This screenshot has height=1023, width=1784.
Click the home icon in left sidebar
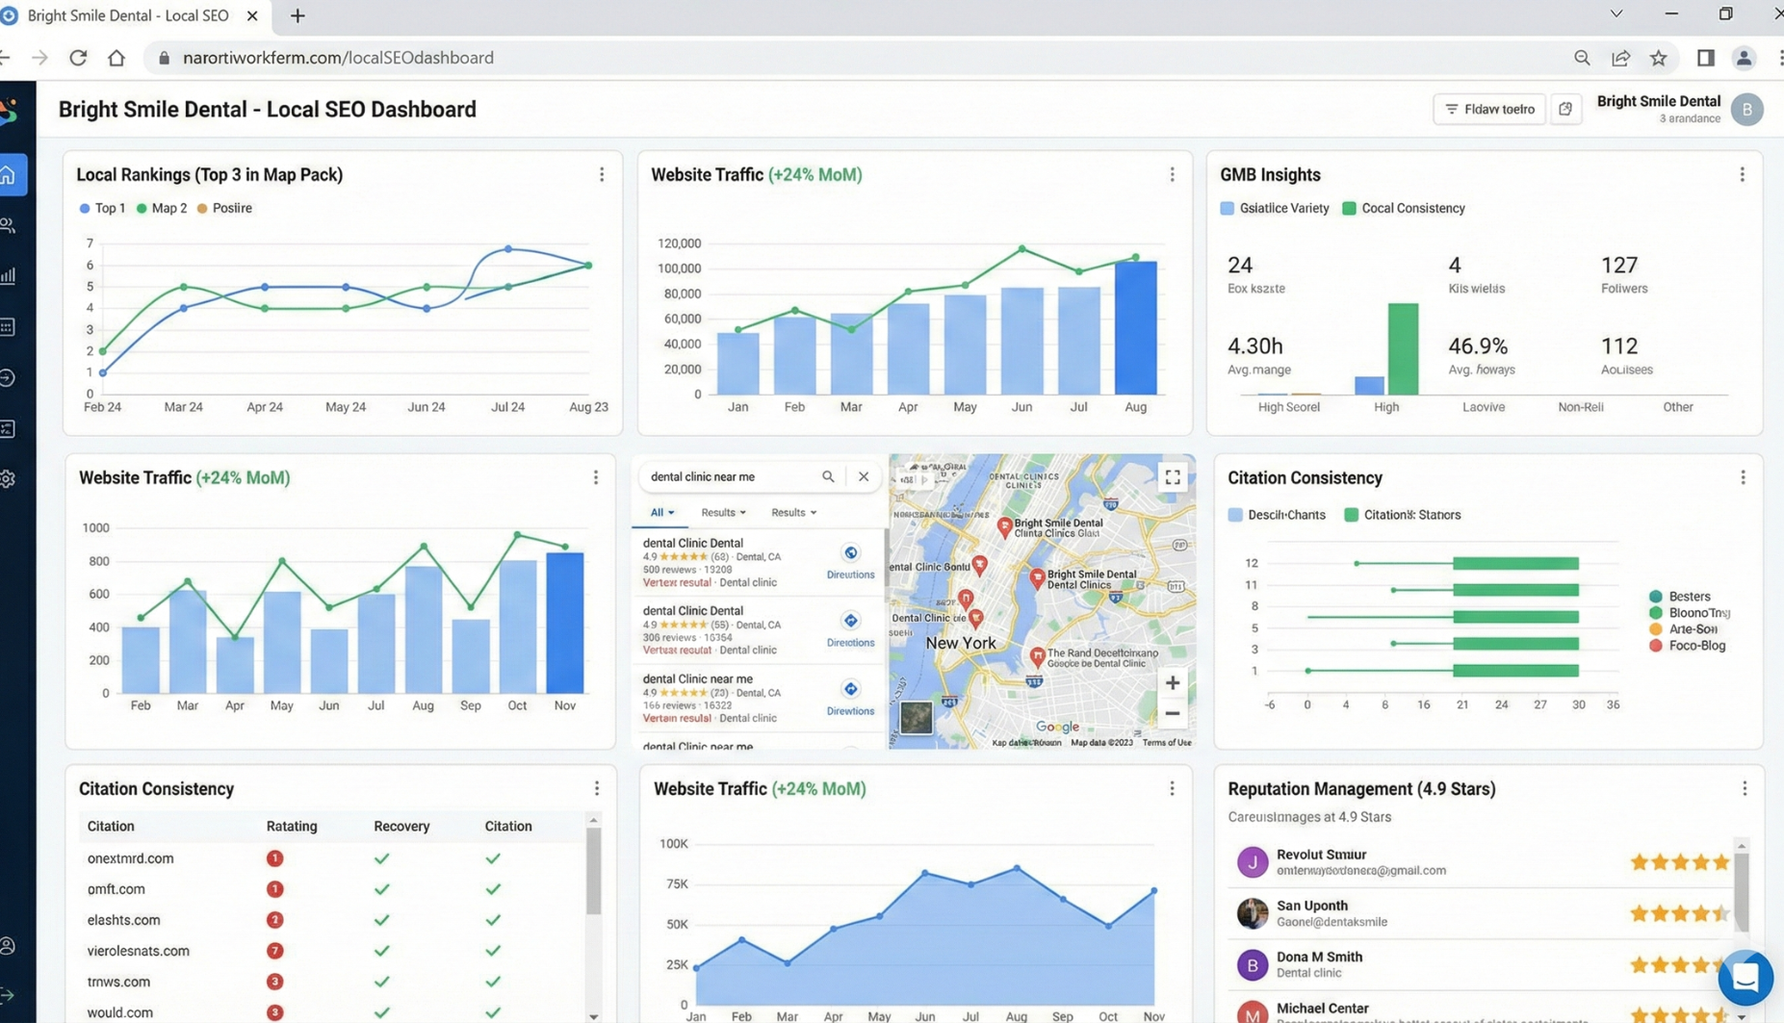click(x=10, y=175)
